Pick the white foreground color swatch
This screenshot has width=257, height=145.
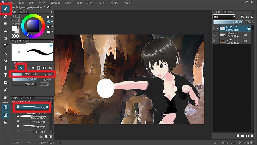[x=14, y=28]
